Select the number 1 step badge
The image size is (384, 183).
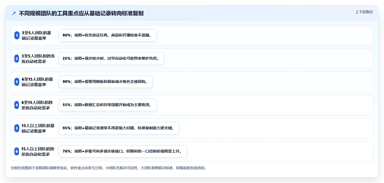coord(17,35)
